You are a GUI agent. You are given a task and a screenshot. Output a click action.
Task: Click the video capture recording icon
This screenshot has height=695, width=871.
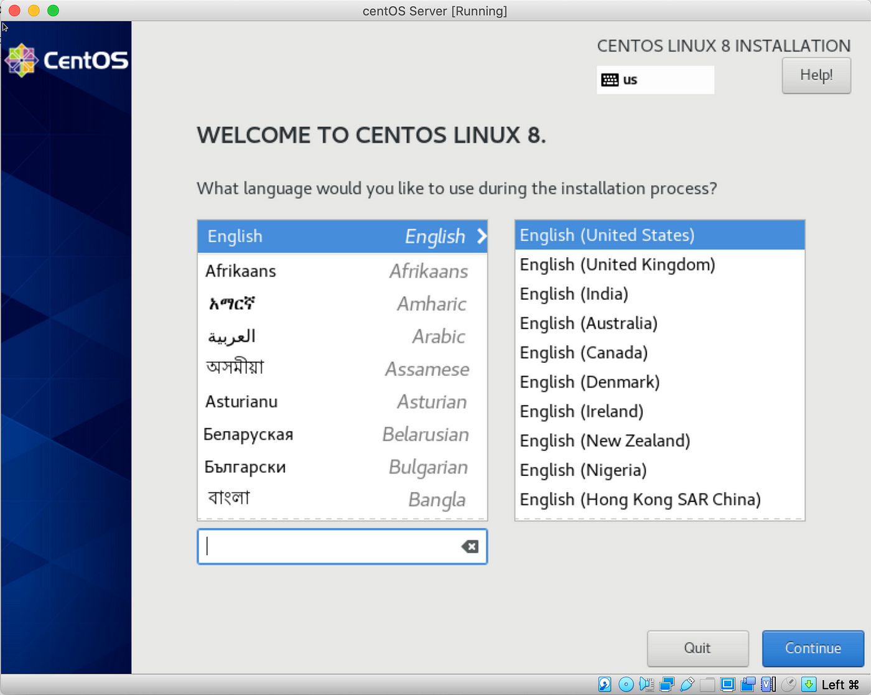pos(748,684)
